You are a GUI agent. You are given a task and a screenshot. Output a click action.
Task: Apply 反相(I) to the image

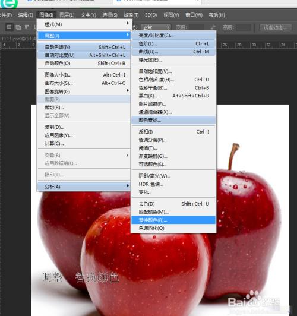173,132
